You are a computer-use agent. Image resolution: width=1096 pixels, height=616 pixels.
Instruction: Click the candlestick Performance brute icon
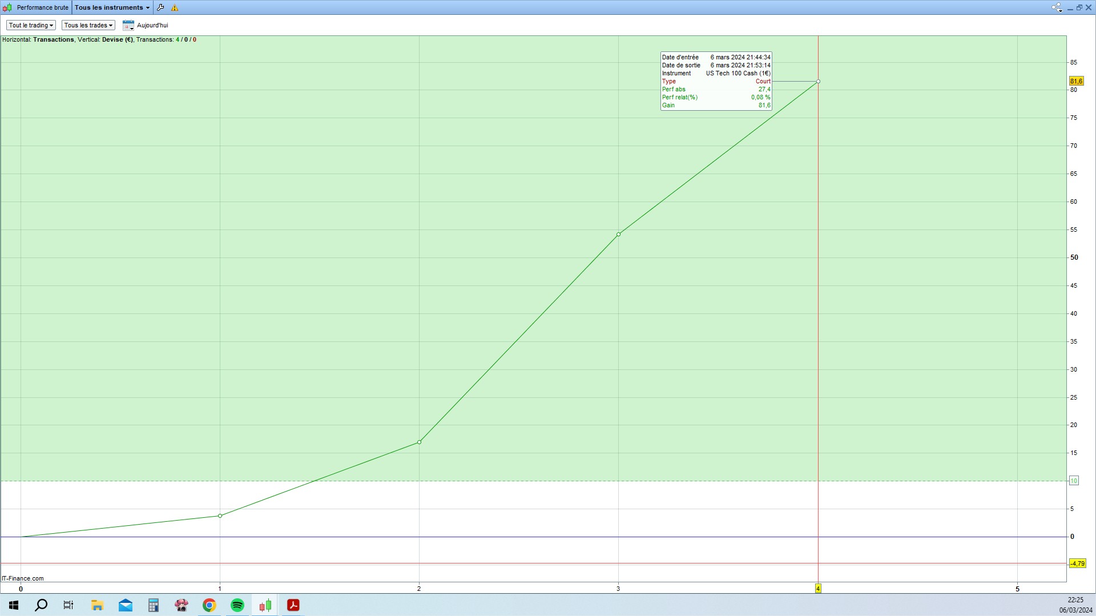click(7, 7)
